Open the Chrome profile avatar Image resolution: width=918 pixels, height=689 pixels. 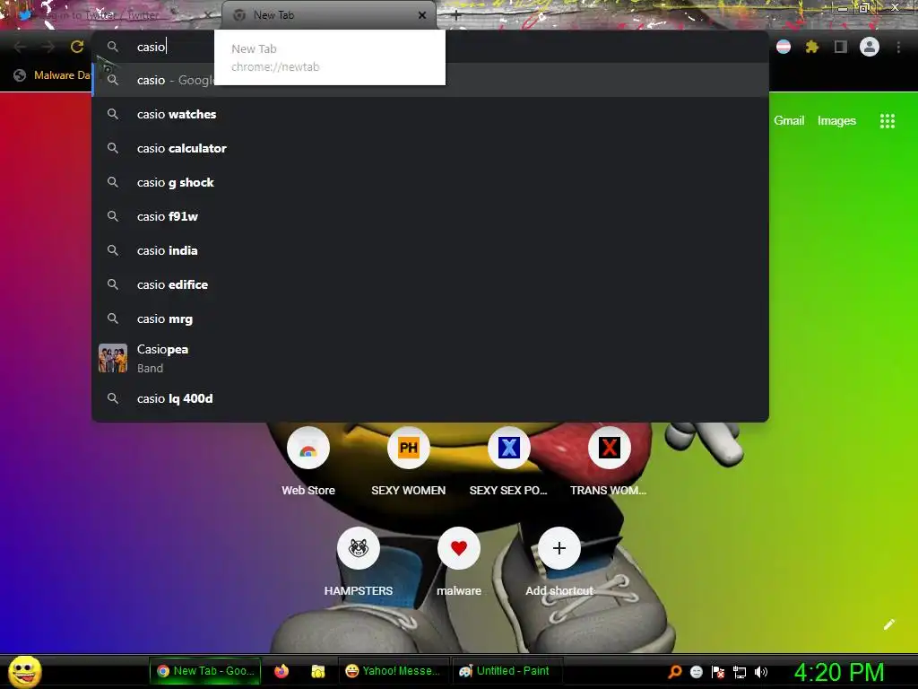870,47
